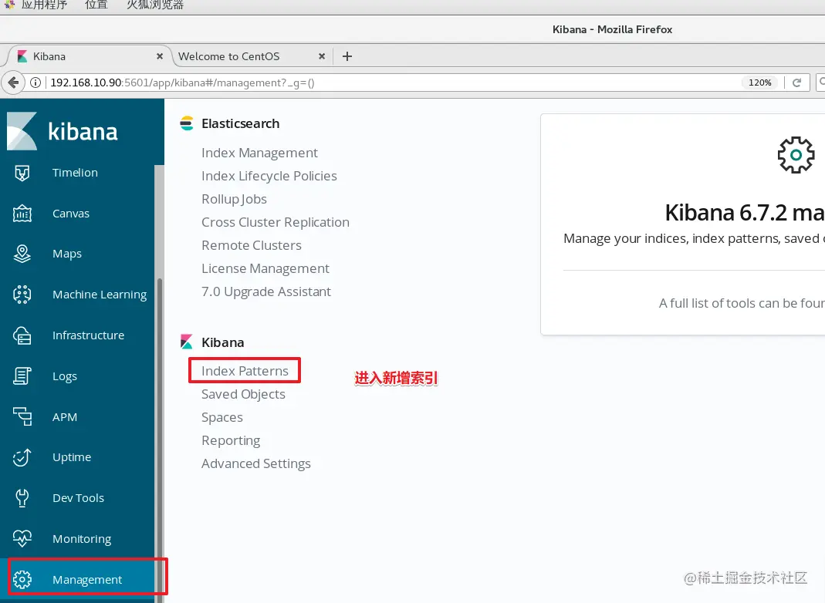Select Management label in sidebar
This screenshot has width=825, height=603.
[86, 579]
